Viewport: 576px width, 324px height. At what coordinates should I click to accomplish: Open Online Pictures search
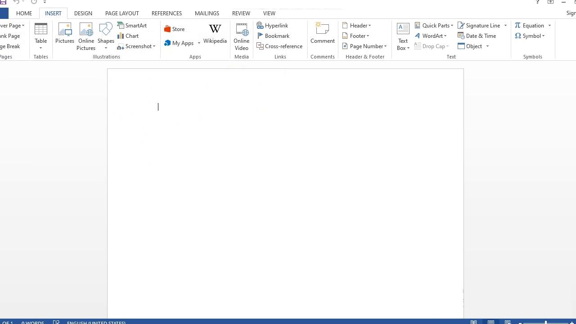click(85, 36)
